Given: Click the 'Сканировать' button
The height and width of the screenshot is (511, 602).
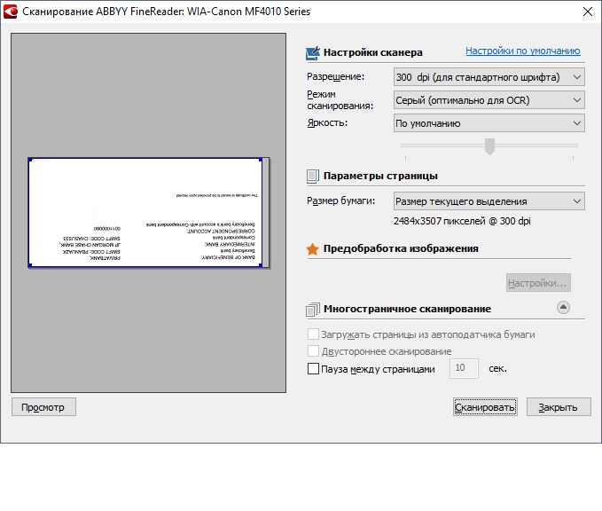Looking at the screenshot, I should click(485, 407).
